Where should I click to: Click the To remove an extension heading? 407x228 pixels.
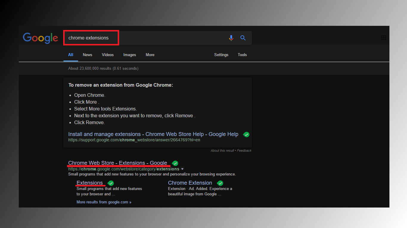click(x=121, y=85)
